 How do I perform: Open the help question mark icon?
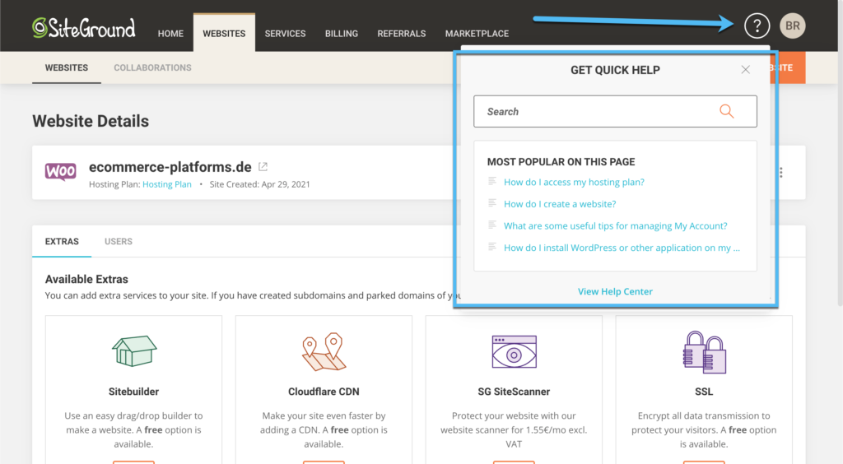pyautogui.click(x=757, y=26)
